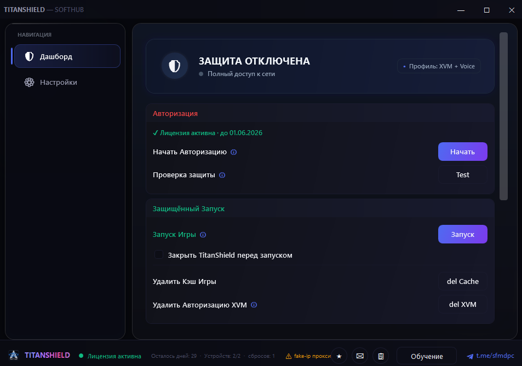Click the gear icon next to Настройки
Viewport: 522px width, 366px height.
[x=29, y=82]
